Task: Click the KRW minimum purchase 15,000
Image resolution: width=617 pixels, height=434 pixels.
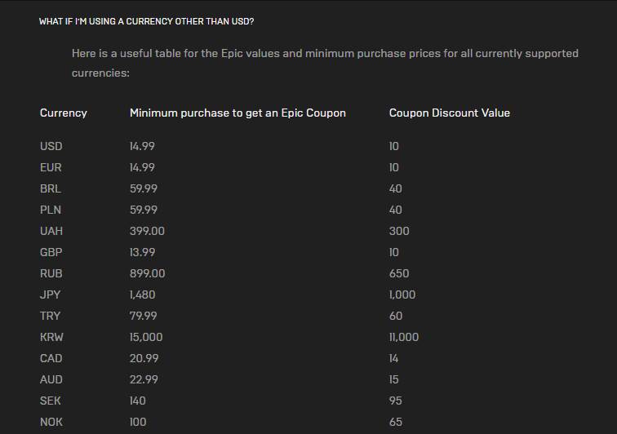Action: pyautogui.click(x=146, y=337)
